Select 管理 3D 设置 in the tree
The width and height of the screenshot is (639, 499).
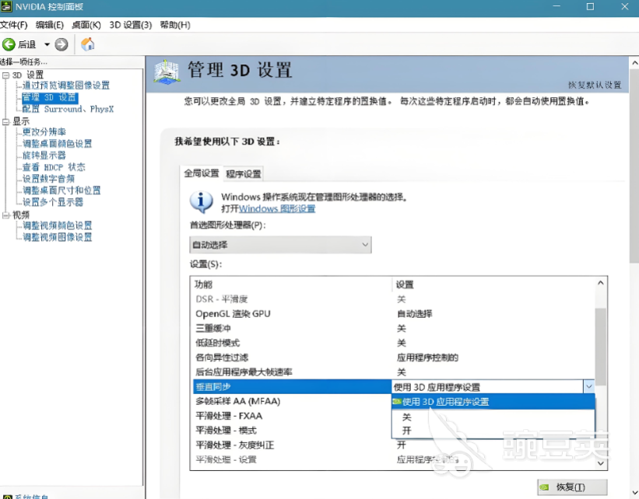(49, 97)
